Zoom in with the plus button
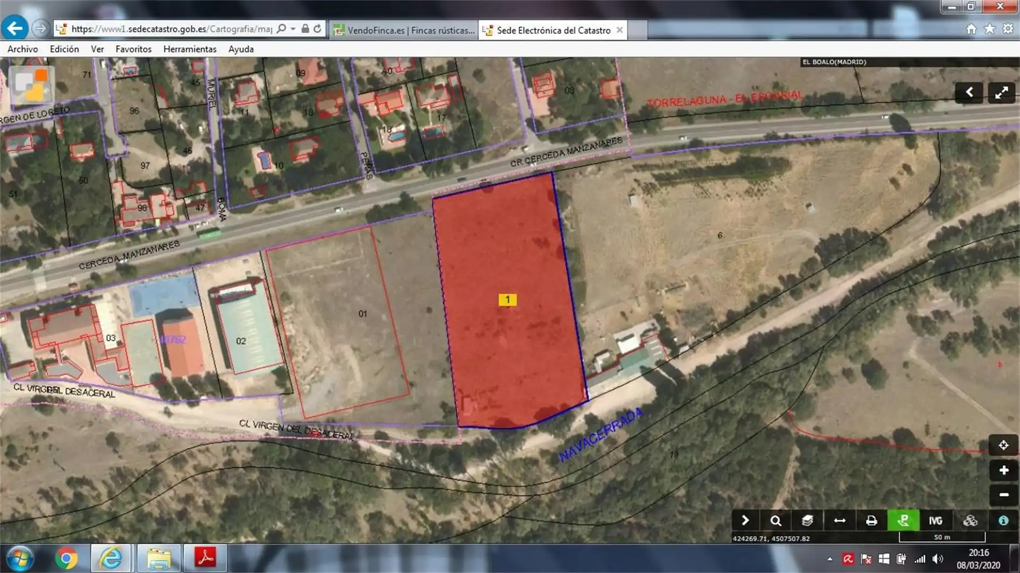1020x573 pixels. (x=1004, y=470)
